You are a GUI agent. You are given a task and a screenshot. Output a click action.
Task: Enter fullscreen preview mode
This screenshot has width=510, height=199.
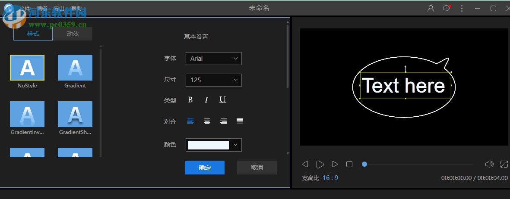pos(504,164)
